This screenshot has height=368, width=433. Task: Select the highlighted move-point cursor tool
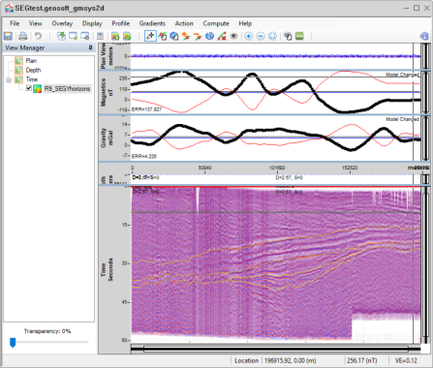click(150, 36)
